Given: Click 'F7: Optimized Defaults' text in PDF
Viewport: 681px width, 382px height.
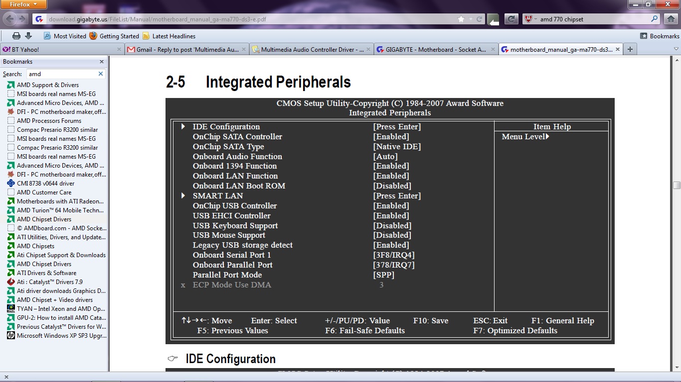Looking at the screenshot, I should 515,331.
